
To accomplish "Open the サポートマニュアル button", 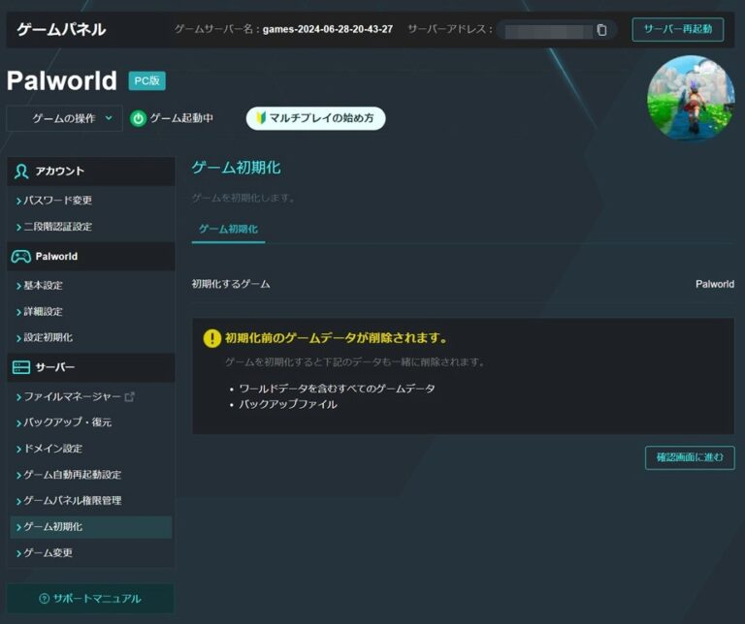I will pyautogui.click(x=90, y=599).
